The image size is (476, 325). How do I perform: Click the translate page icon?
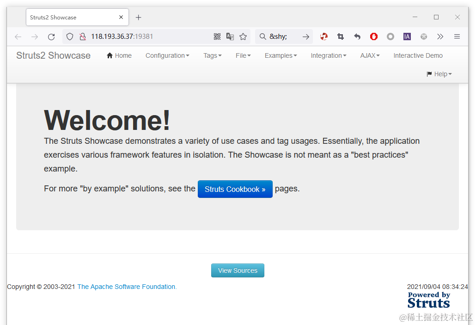(x=230, y=37)
